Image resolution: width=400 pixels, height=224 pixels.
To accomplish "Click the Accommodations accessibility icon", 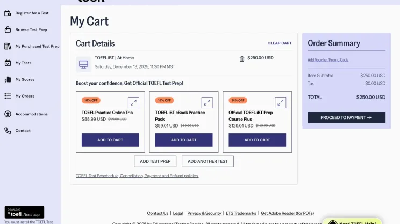I will click(x=8, y=114).
